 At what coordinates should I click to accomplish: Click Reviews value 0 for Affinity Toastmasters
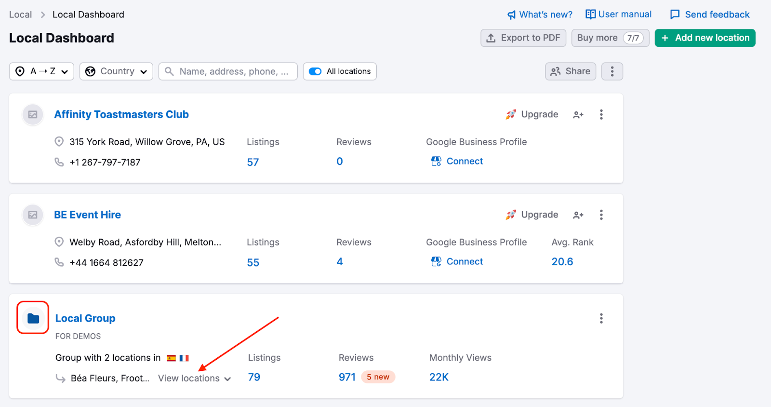click(x=340, y=162)
